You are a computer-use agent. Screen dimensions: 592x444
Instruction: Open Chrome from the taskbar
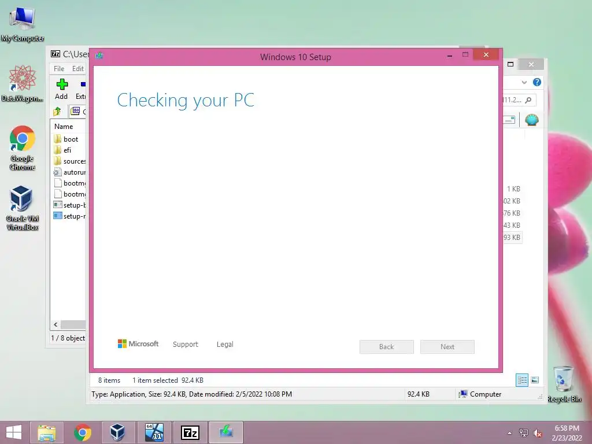[x=82, y=432]
